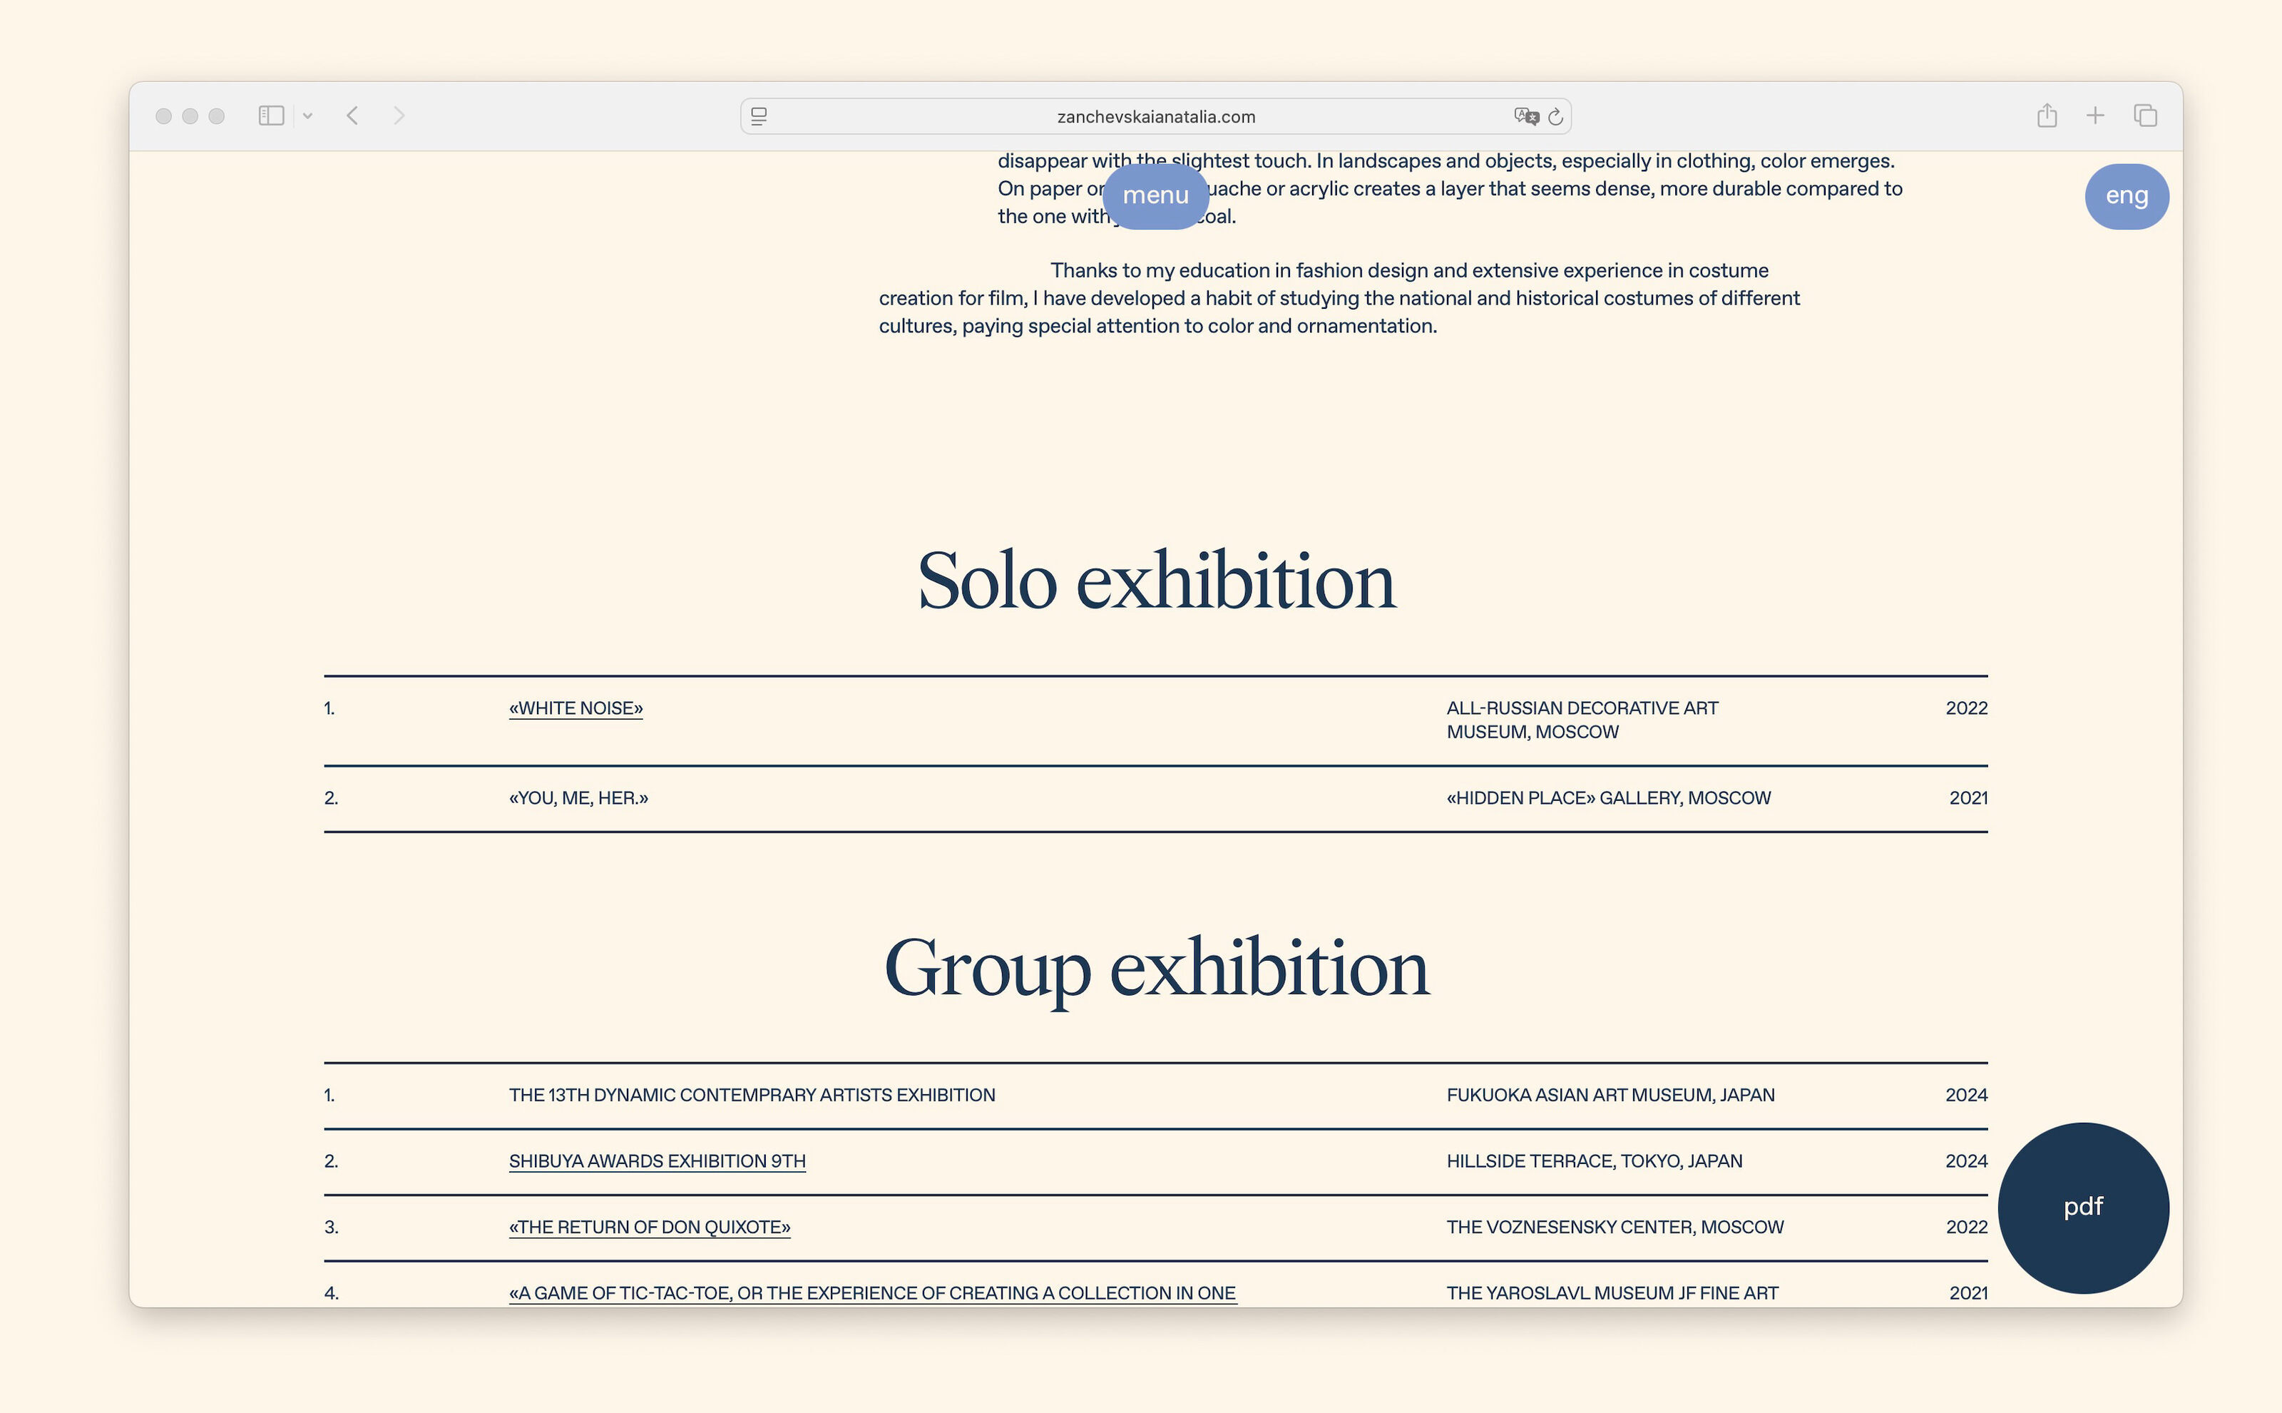The height and width of the screenshot is (1413, 2282).
Task: Reload the page with the refresh icon
Action: (x=1555, y=117)
